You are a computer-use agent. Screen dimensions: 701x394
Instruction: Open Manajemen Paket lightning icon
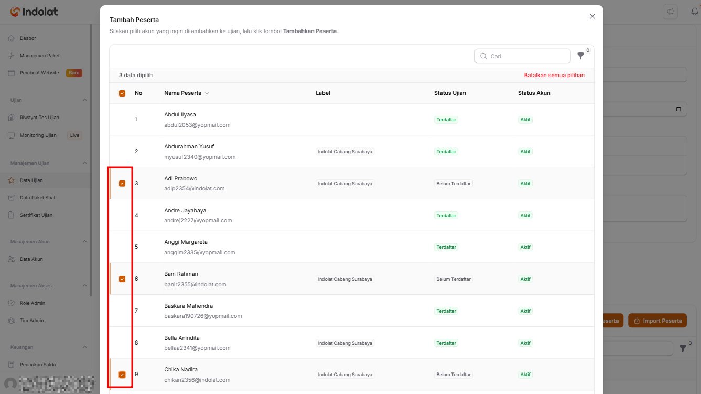(x=11, y=56)
